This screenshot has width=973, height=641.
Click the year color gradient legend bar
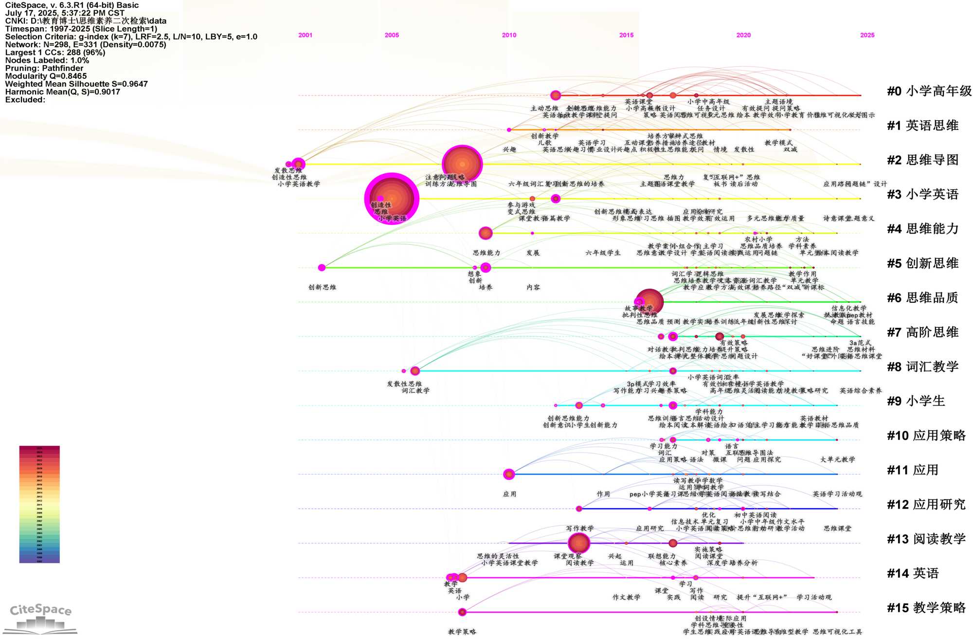click(39, 504)
